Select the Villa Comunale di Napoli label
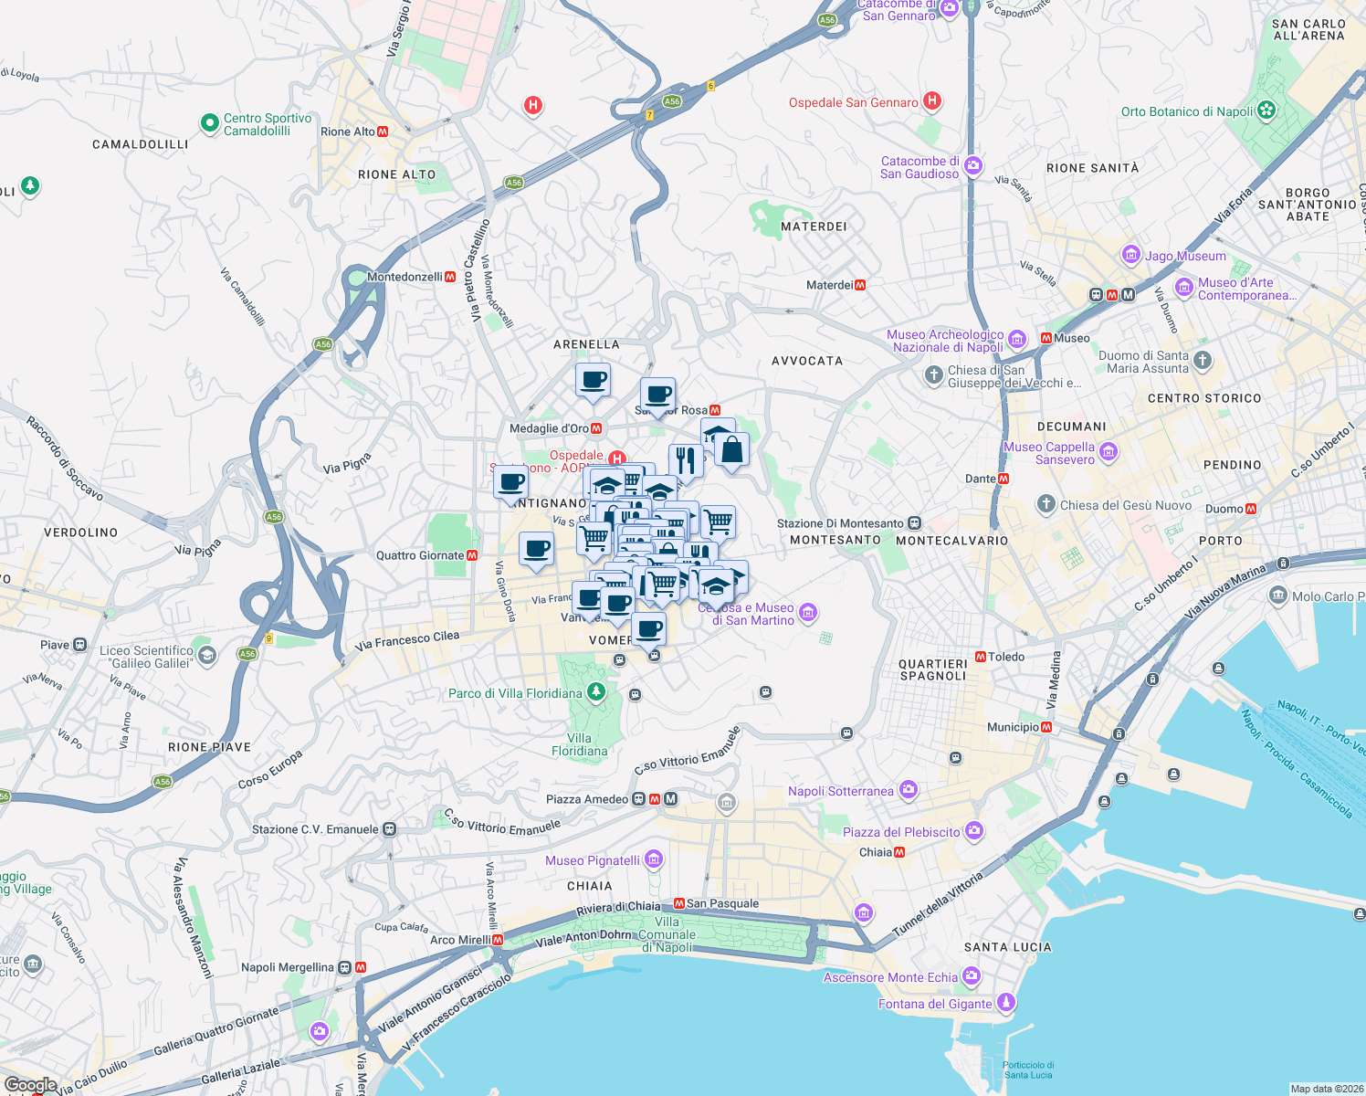This screenshot has width=1366, height=1096. (667, 934)
